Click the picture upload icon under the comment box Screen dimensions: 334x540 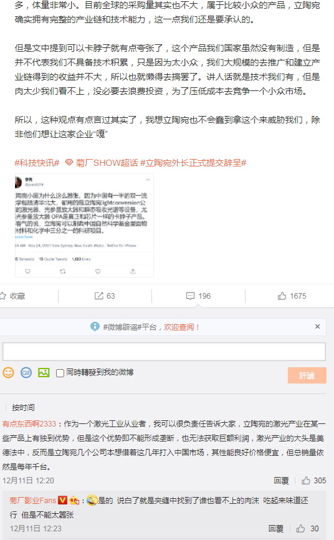[x=44, y=372]
